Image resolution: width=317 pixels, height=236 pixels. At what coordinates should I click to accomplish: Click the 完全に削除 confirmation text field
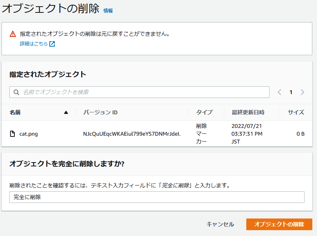coord(157,197)
